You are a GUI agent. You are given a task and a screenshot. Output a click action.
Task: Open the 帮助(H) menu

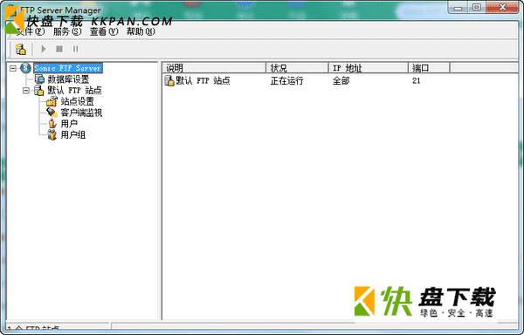[x=141, y=31]
